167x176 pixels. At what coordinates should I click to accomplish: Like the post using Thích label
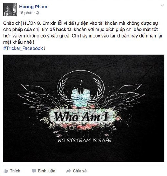[15, 171]
